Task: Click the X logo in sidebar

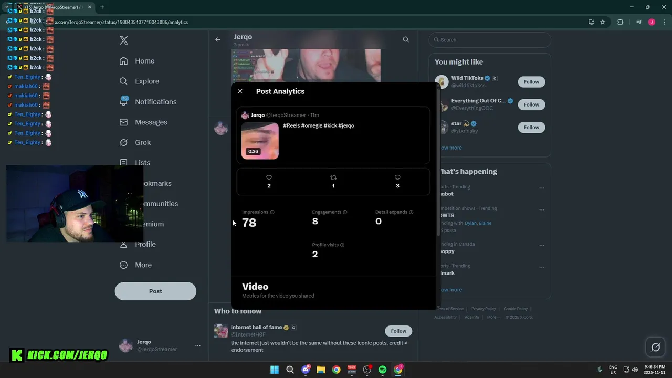Action: (x=124, y=40)
